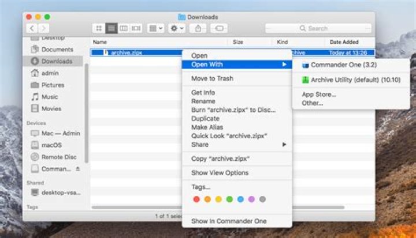
Task: Click the Downloads arrow icon in sidebar
Action: [35, 61]
